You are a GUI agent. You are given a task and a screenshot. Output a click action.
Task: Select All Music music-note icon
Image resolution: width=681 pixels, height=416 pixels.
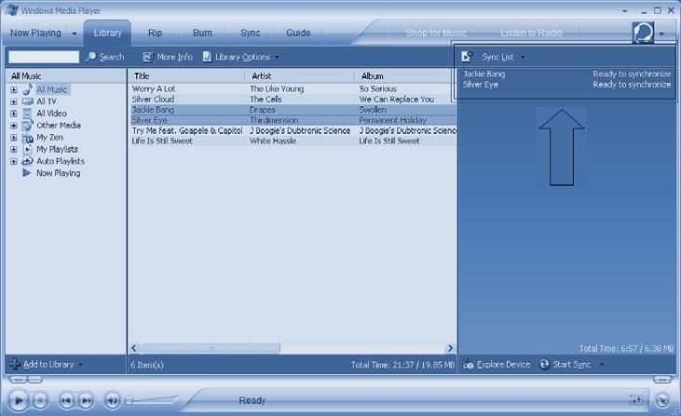[27, 89]
